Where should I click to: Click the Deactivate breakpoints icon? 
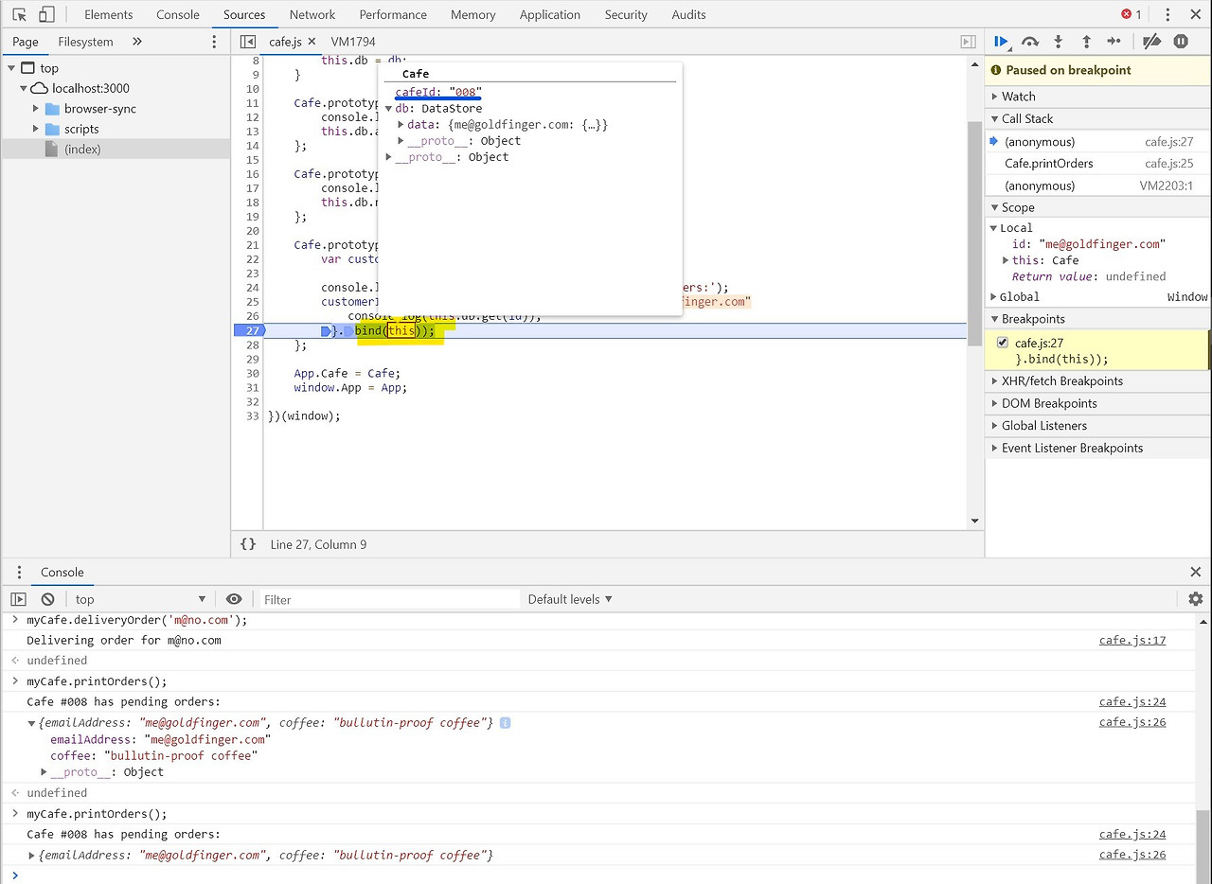tap(1151, 42)
